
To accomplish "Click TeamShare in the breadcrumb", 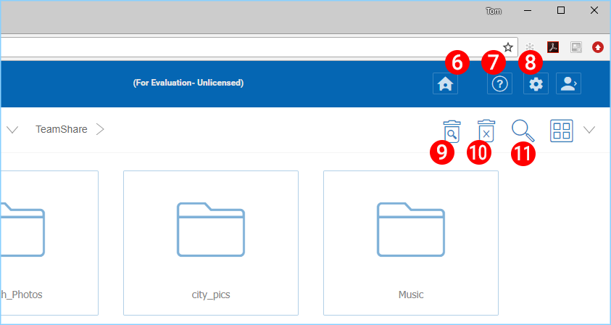I will [62, 129].
